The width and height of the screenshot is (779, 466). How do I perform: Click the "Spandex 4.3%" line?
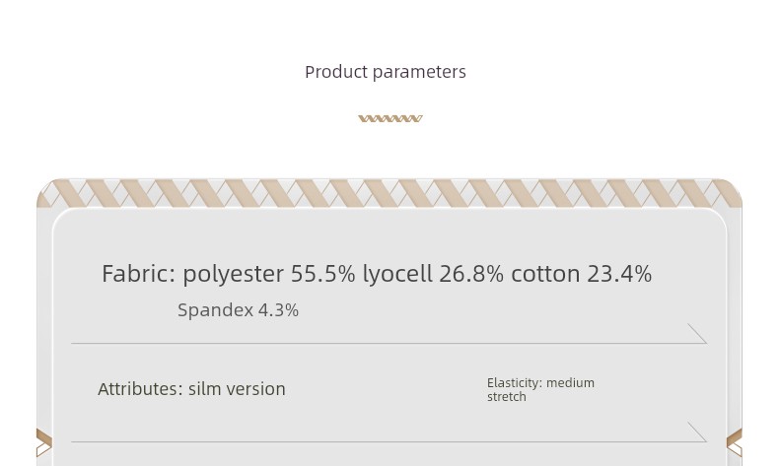[x=238, y=310]
